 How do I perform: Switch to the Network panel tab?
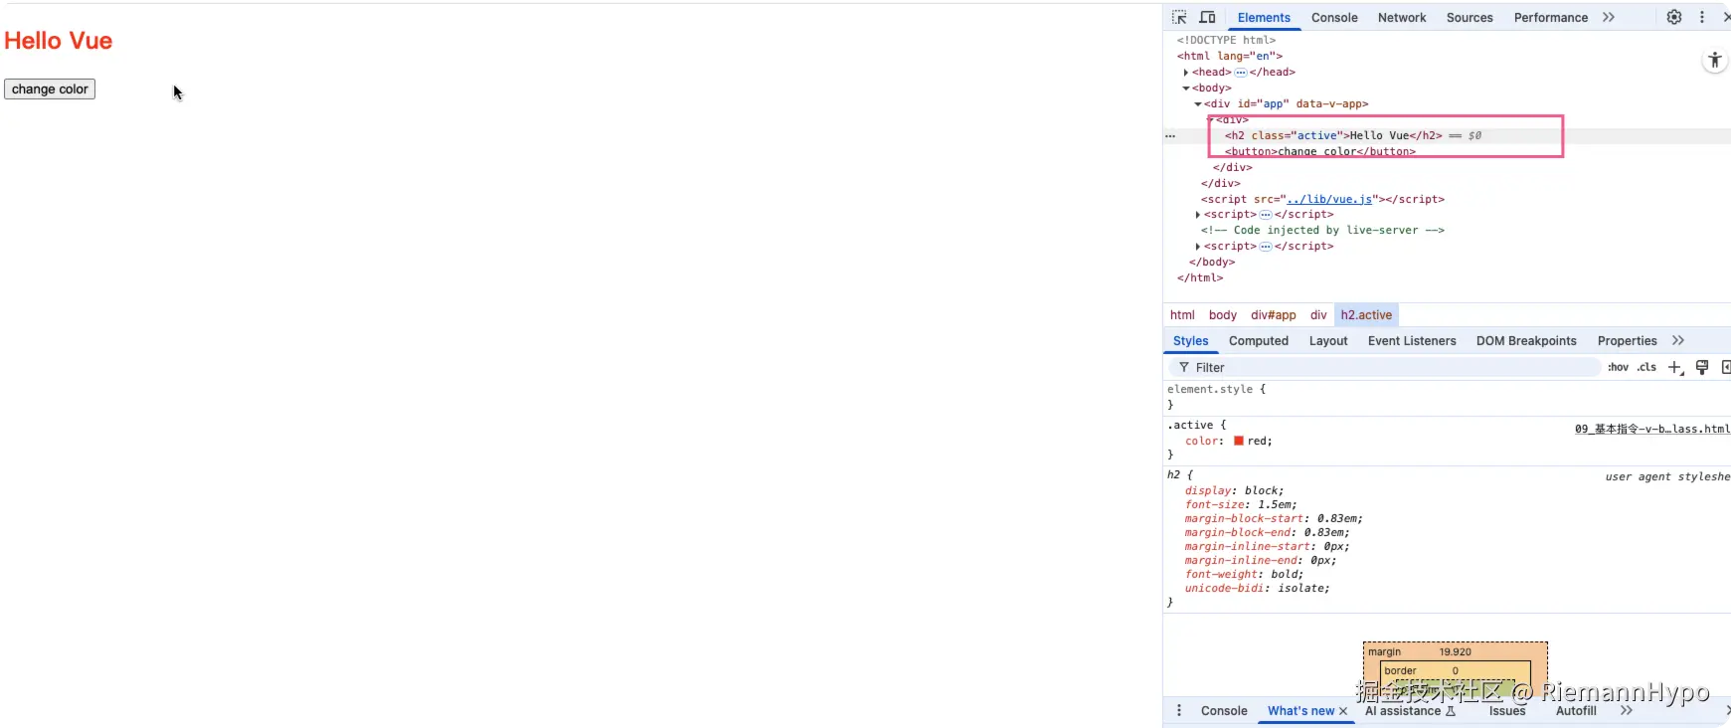[1402, 17]
